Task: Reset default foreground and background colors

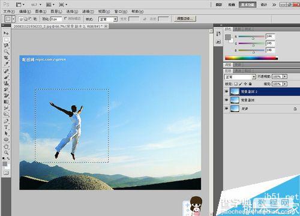Action: point(4,158)
